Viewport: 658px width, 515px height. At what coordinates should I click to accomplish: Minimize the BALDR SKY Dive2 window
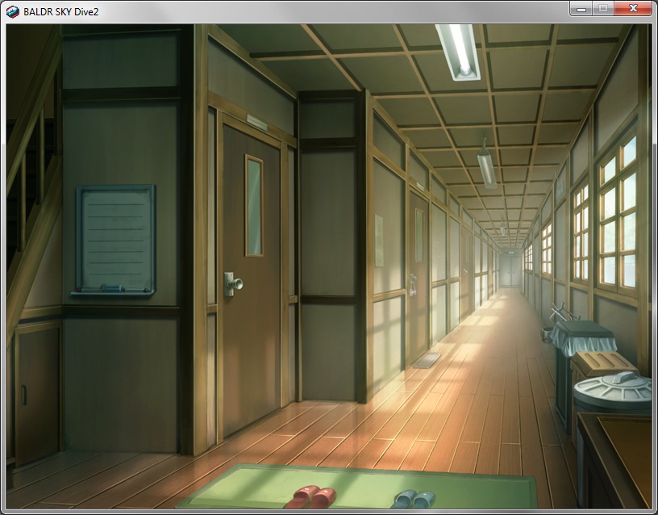(x=581, y=8)
